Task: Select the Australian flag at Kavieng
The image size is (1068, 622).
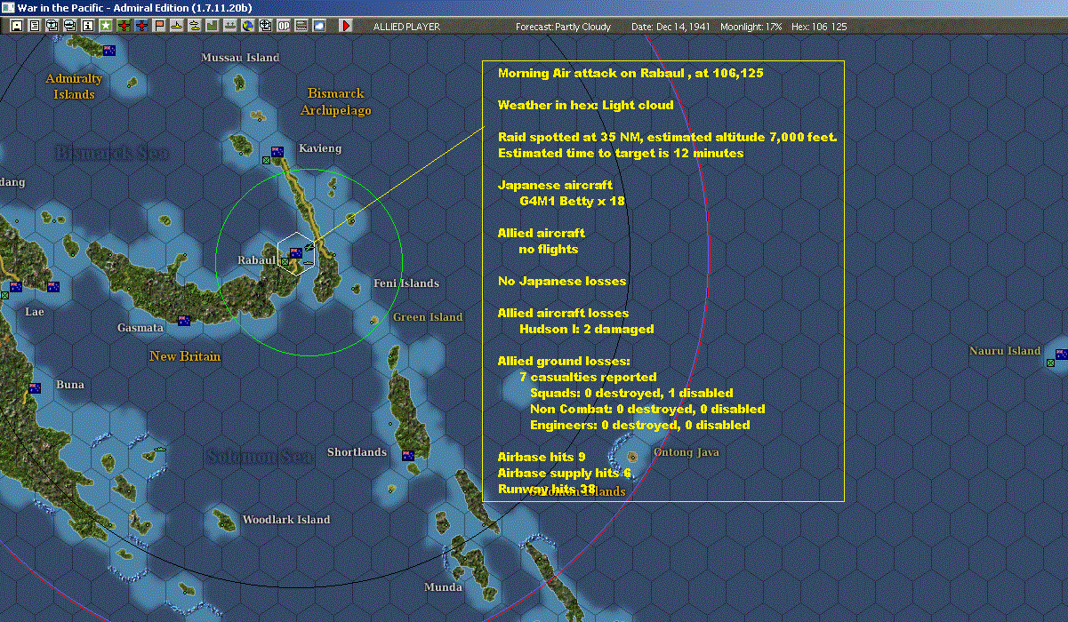Action: pos(277,152)
